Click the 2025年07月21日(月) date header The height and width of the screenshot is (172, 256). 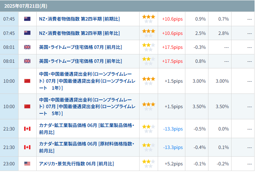[x=26, y=6]
